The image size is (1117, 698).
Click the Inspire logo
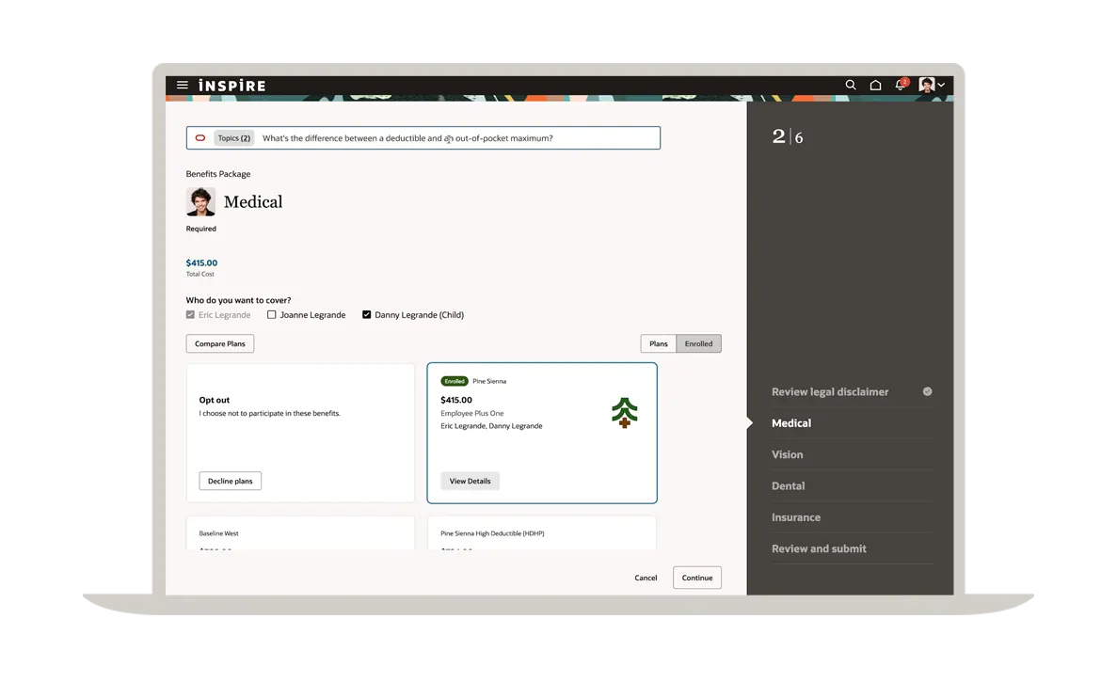click(231, 86)
